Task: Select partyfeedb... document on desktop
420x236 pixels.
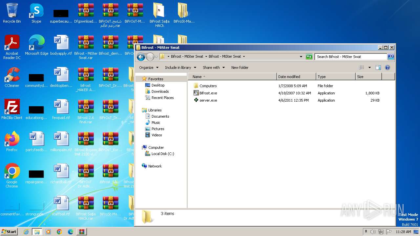Action: coord(36,142)
